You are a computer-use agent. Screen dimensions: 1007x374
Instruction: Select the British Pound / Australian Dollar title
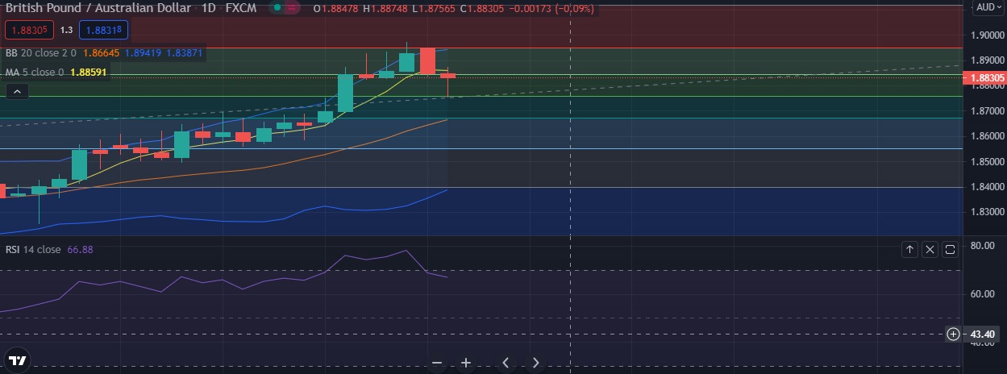coord(98,8)
